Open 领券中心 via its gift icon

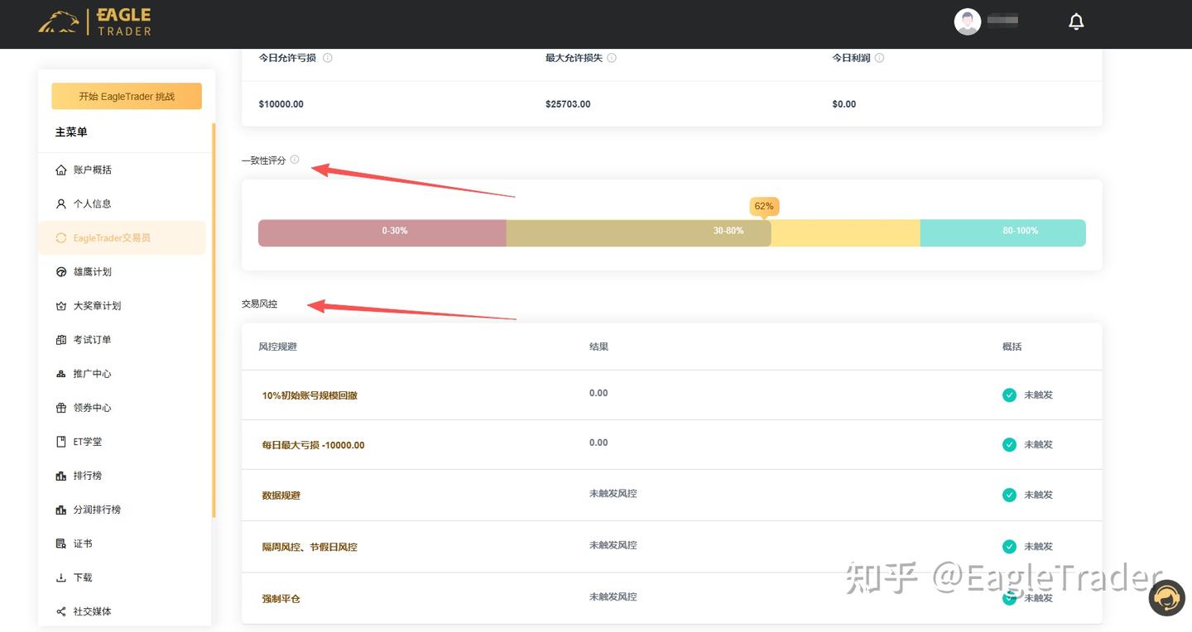coord(62,407)
